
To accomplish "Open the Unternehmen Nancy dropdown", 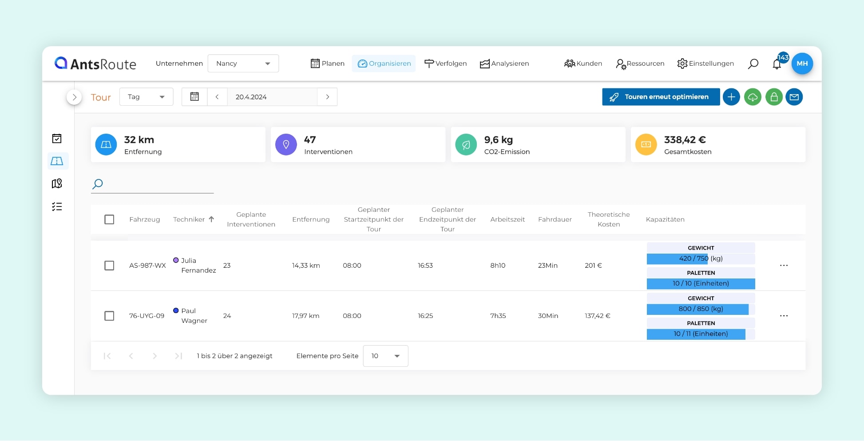I will 243,64.
